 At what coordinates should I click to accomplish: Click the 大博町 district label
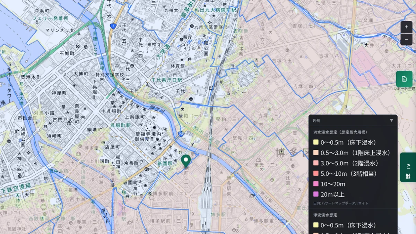click(x=81, y=74)
